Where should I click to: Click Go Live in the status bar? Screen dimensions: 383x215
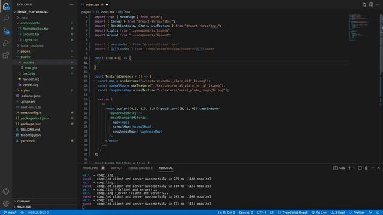(x=319, y=213)
